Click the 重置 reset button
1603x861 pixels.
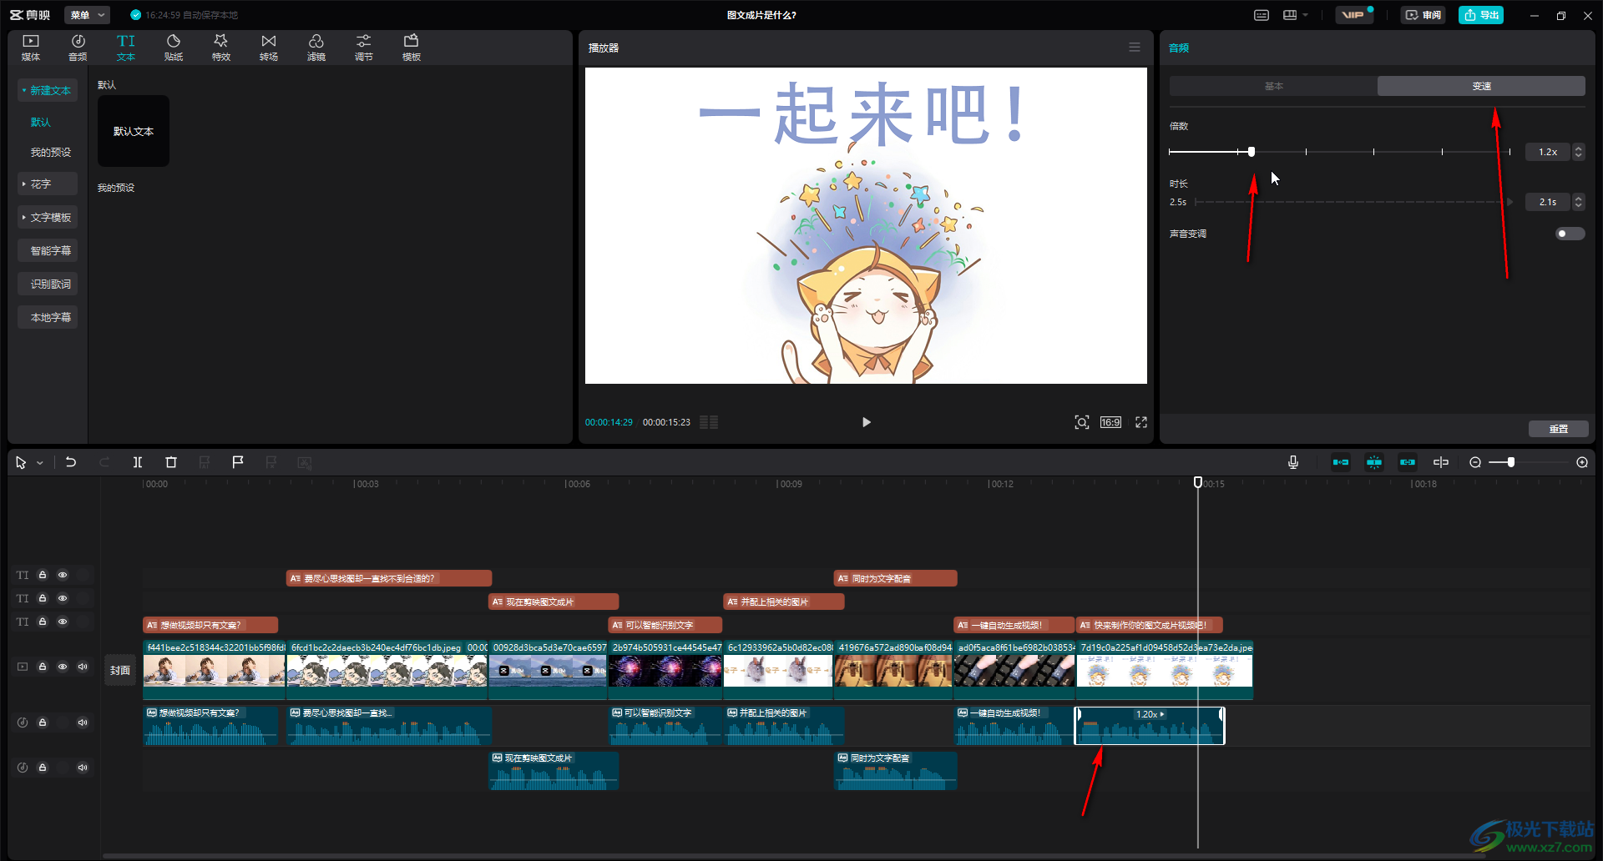[x=1559, y=429]
